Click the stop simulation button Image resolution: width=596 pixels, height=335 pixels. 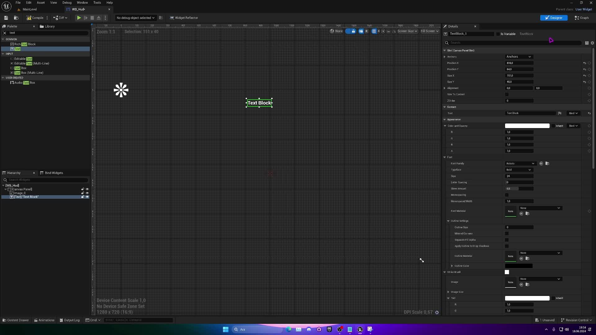92,18
